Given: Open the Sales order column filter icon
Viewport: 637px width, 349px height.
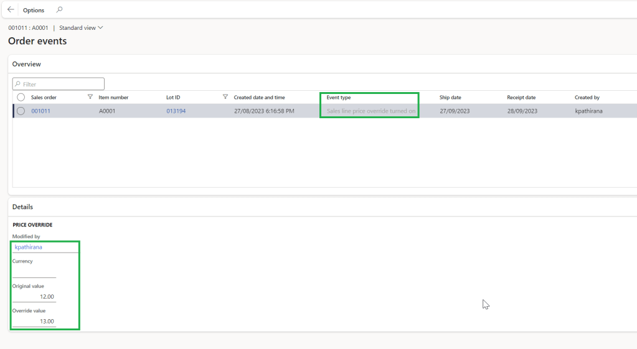Looking at the screenshot, I should (x=90, y=97).
